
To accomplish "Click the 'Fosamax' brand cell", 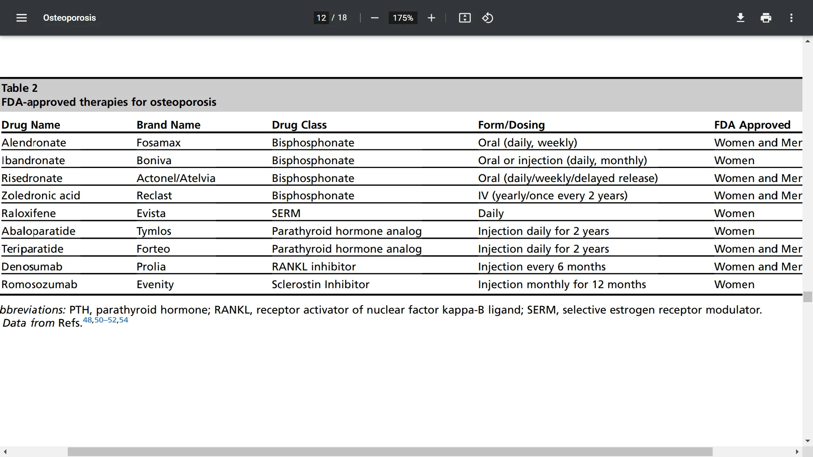I will [158, 143].
